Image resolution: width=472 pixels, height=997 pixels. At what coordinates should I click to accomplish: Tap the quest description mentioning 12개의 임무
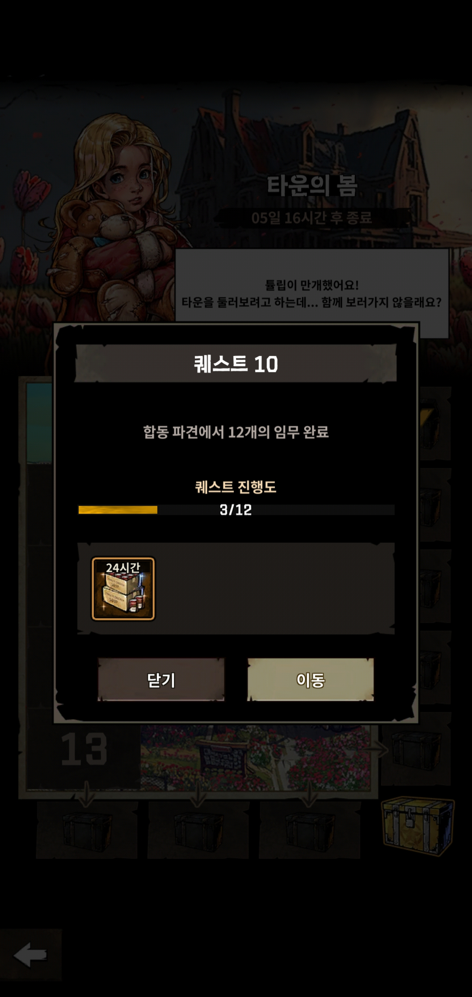(x=236, y=432)
